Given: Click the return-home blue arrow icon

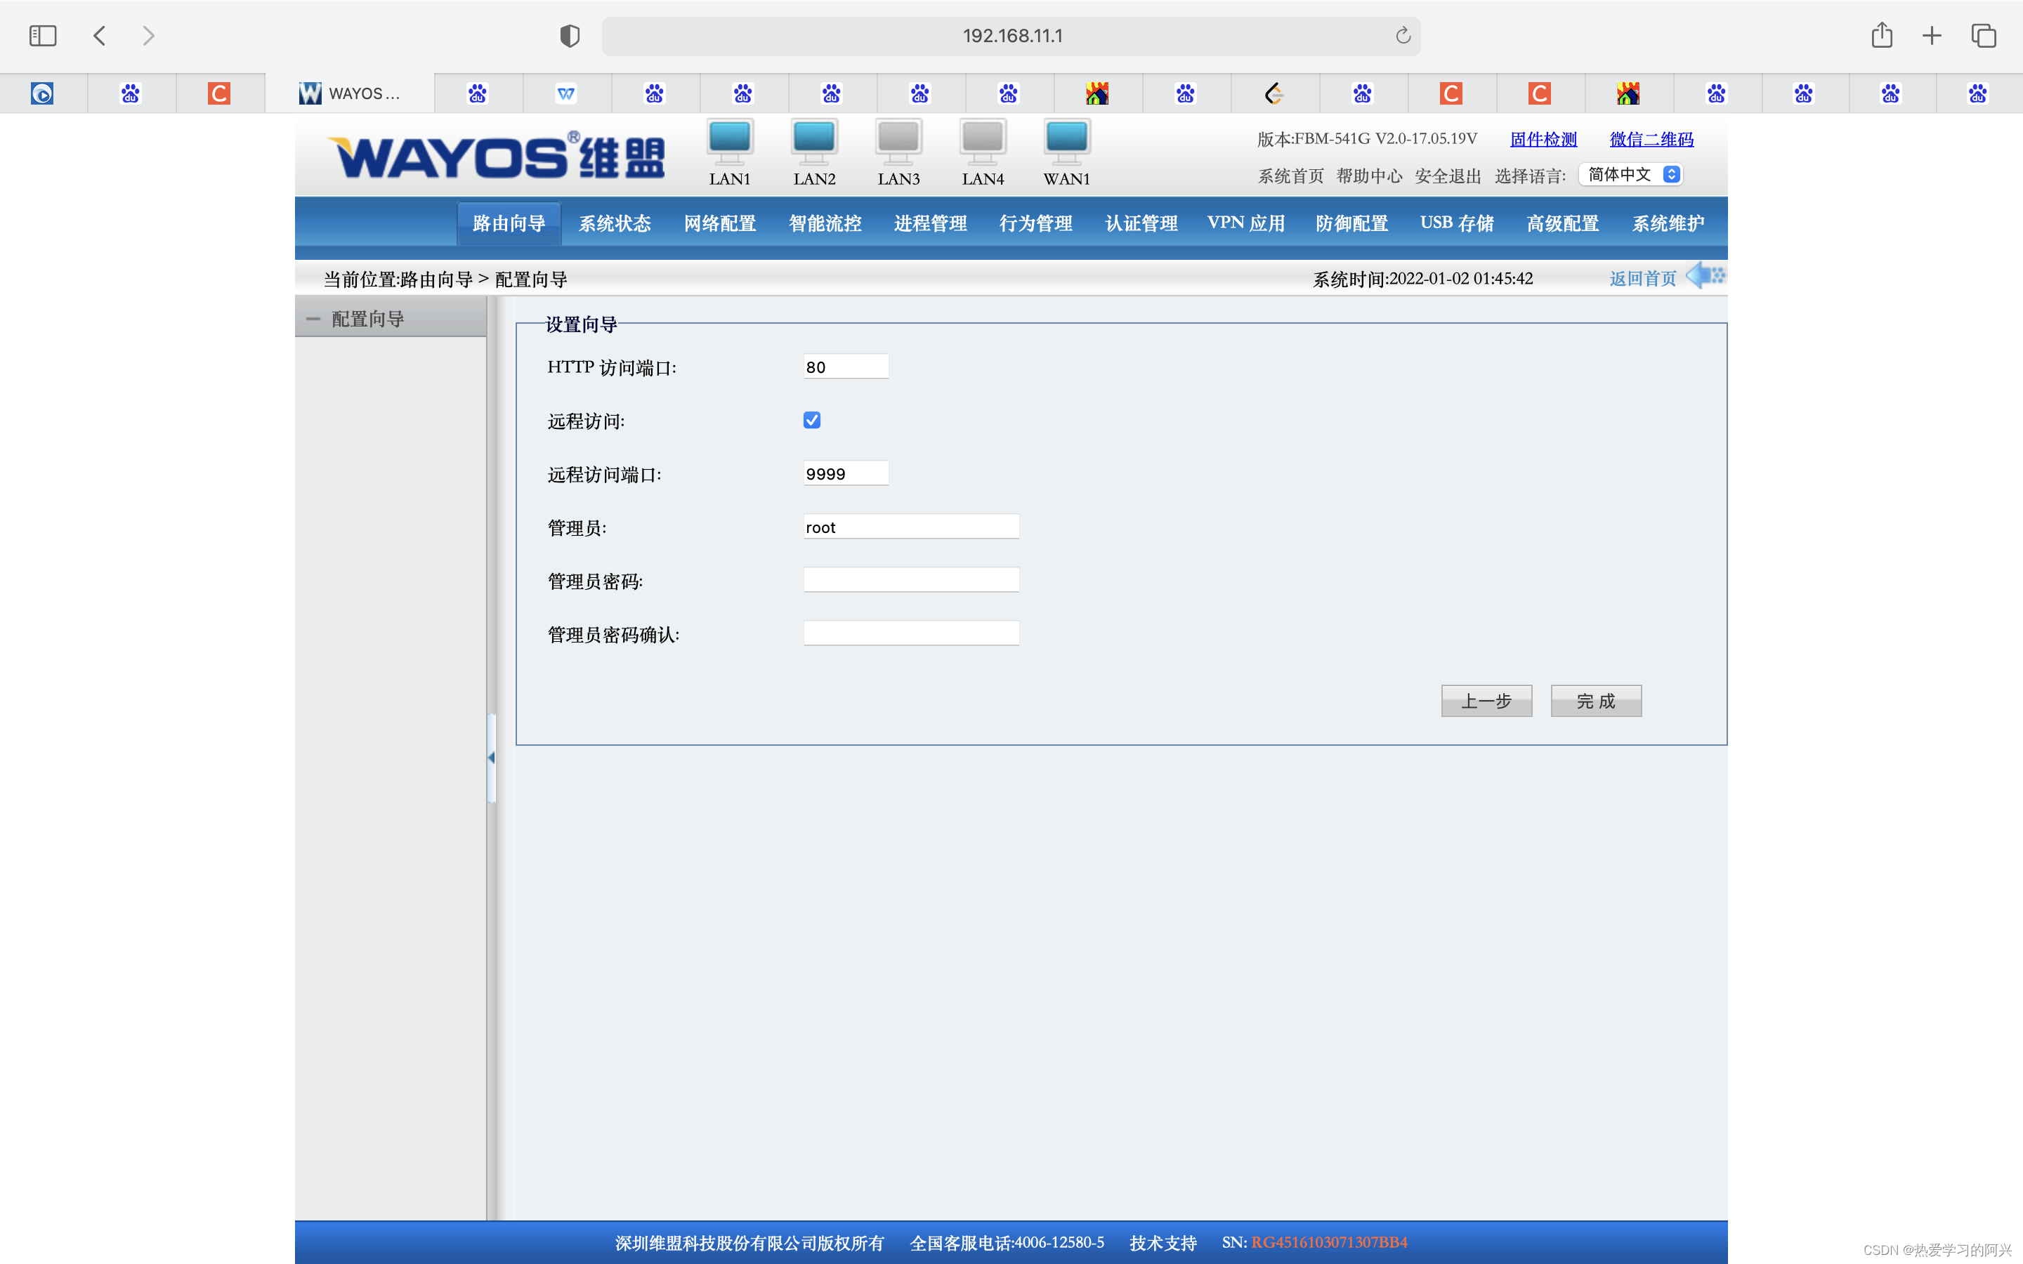Looking at the screenshot, I should (1706, 276).
